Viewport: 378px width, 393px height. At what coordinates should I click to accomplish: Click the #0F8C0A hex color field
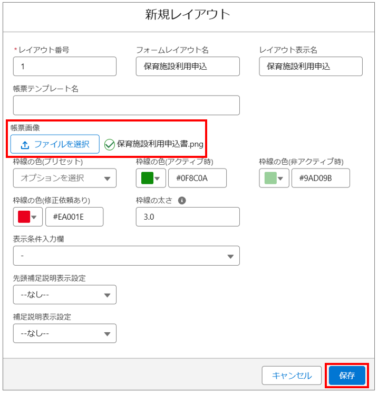pos(197,178)
